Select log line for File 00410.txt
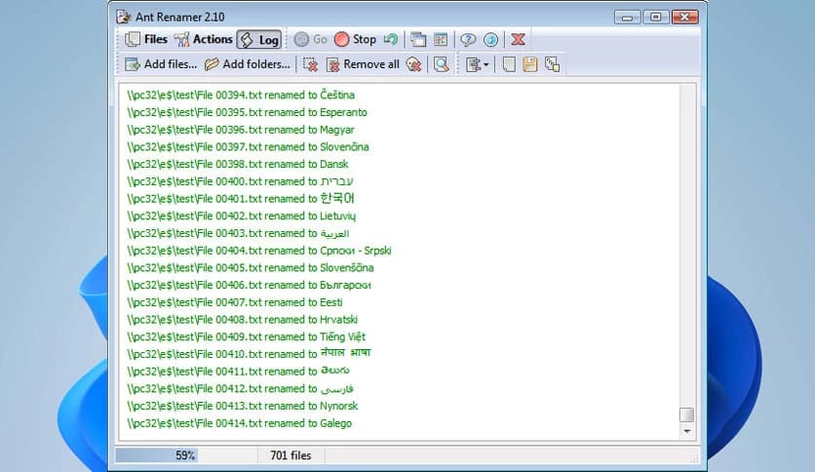The image size is (815, 472). [x=249, y=354]
